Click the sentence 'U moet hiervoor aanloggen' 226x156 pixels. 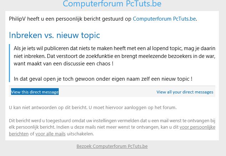pyautogui.click(x=133, y=108)
